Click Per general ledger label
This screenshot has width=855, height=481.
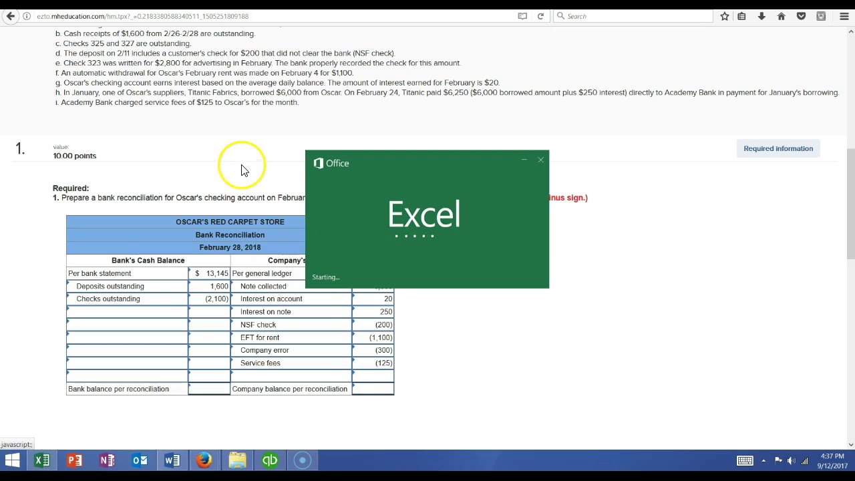coord(262,273)
